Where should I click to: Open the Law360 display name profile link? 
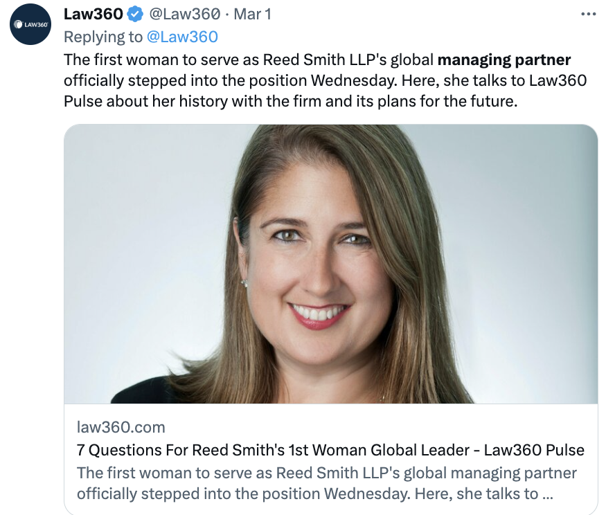pos(93,14)
